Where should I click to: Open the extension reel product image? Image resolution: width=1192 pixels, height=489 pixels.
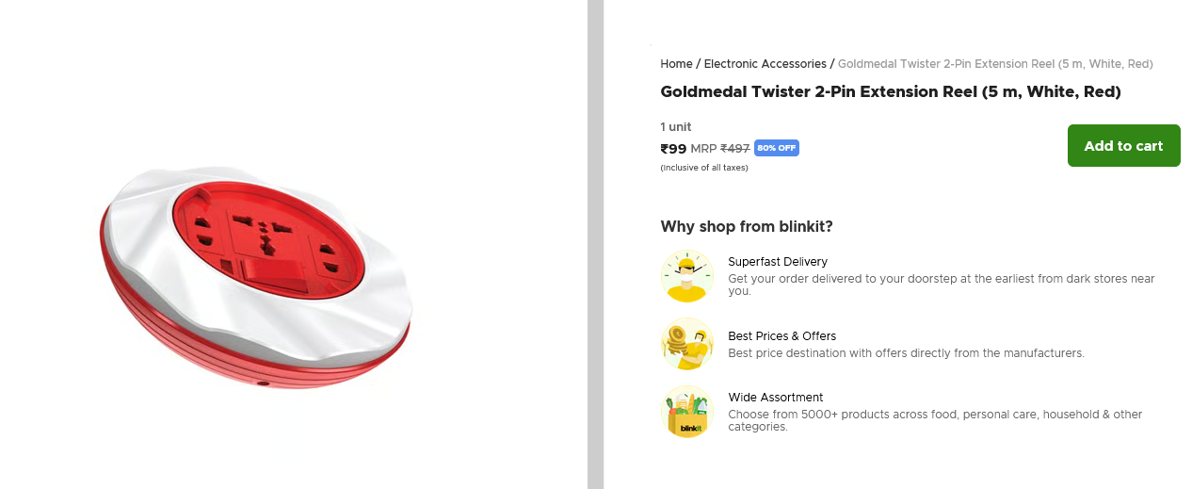tap(256, 276)
